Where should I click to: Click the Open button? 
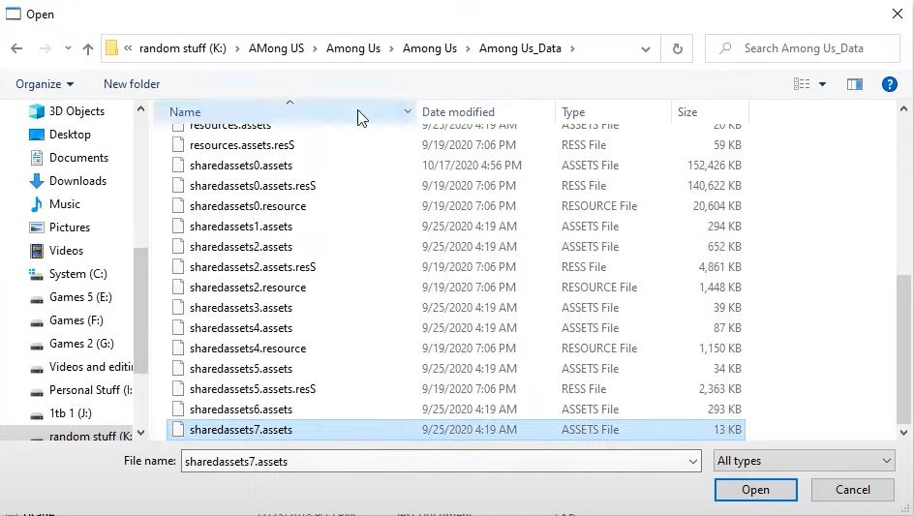(x=755, y=490)
